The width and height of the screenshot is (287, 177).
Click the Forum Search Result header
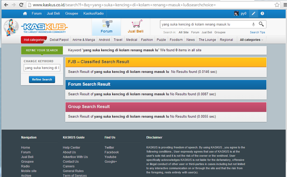point(166,84)
